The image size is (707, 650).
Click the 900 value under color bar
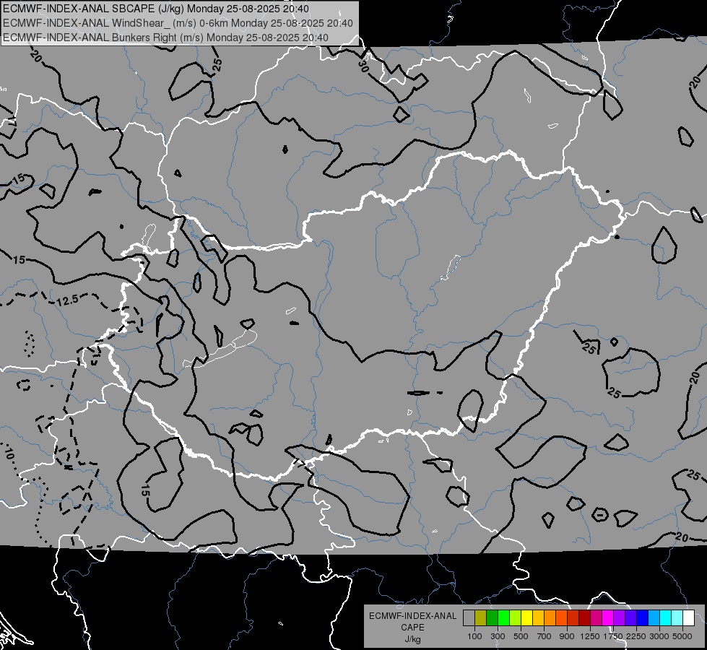coord(567,636)
